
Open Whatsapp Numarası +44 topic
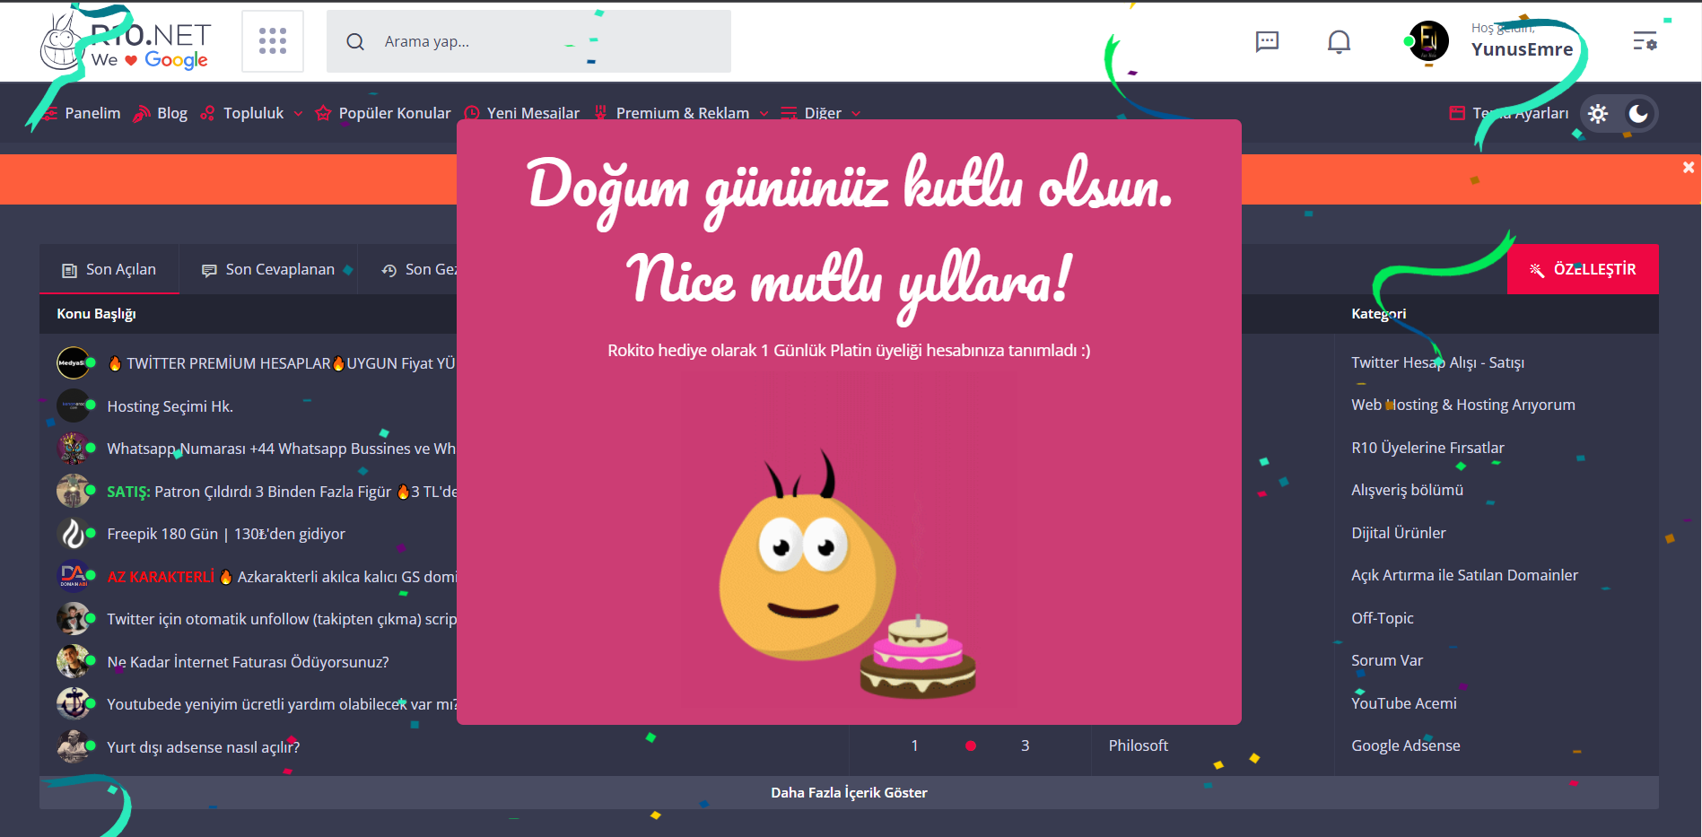(x=282, y=449)
